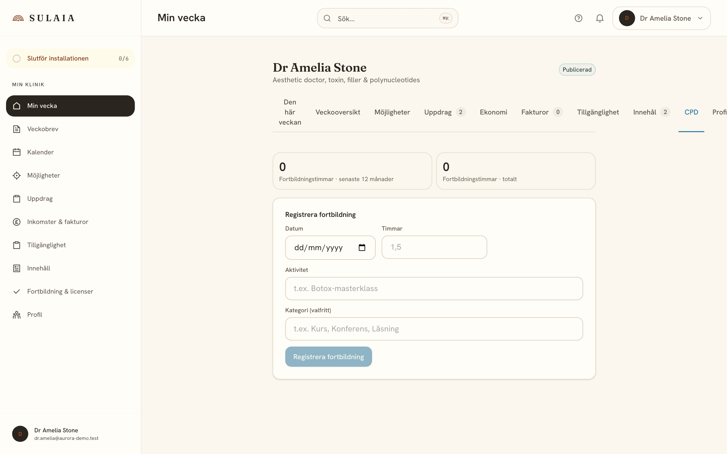Click into the Timmar hours field

[434, 247]
